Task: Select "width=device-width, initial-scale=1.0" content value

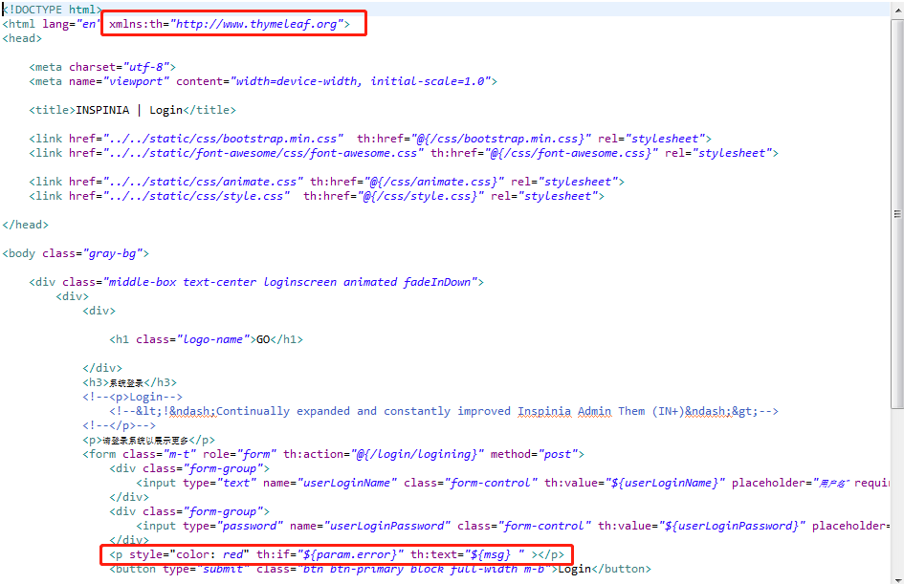Action: click(361, 81)
